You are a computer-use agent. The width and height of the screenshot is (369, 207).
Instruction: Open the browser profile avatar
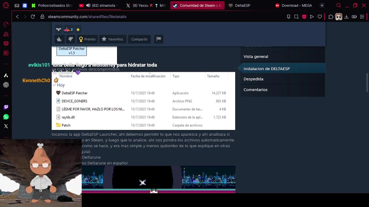point(339,17)
